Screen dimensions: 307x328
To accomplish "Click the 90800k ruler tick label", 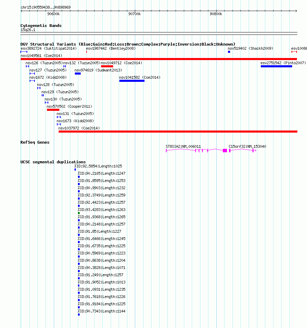I will coord(216,14).
